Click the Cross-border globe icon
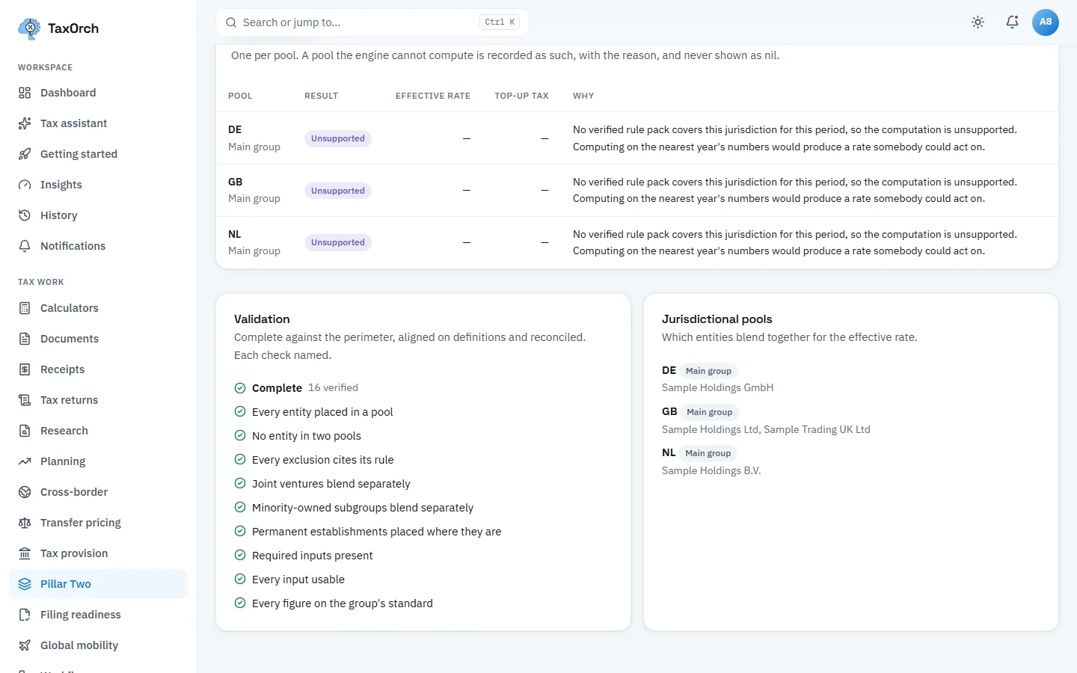 click(25, 492)
